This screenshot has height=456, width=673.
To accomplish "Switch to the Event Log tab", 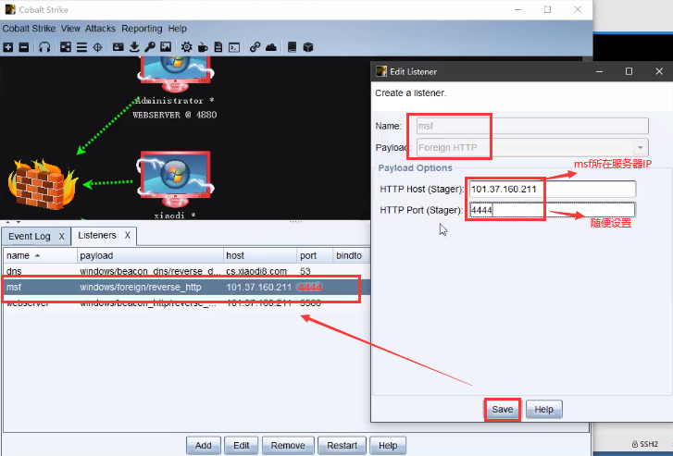I will 30,236.
